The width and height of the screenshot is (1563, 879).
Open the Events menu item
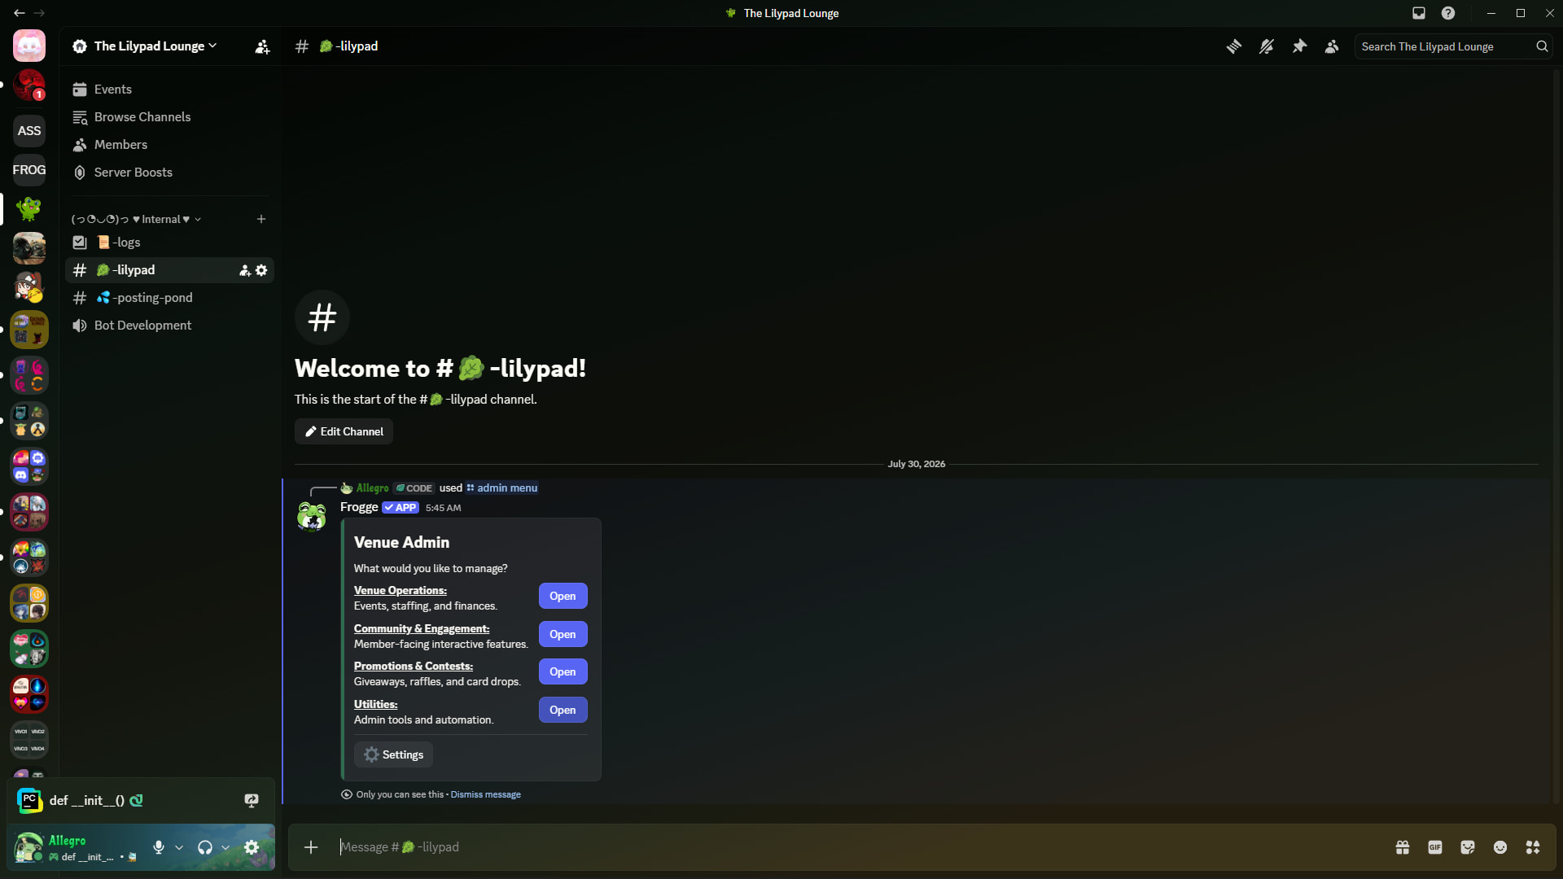[169, 90]
